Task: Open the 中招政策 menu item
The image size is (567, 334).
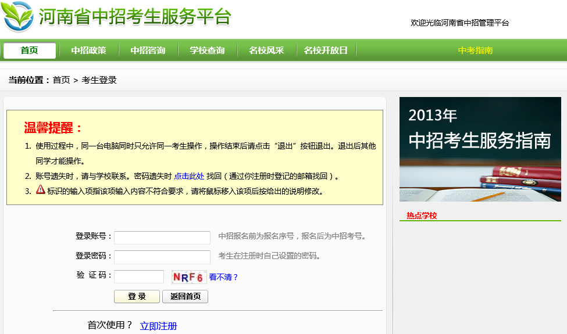Action: tap(88, 51)
